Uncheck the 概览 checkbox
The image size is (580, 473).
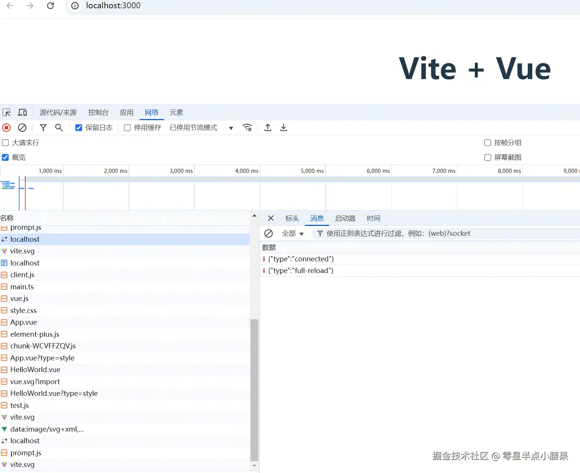click(x=5, y=157)
